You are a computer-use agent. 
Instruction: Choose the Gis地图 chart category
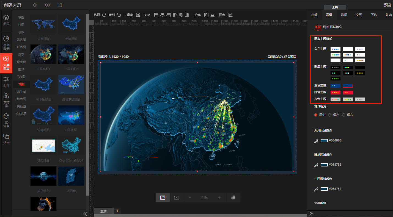pyautogui.click(x=21, y=114)
